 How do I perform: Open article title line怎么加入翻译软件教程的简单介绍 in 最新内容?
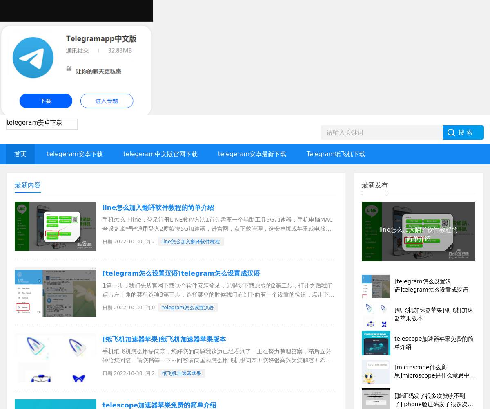pos(158,208)
